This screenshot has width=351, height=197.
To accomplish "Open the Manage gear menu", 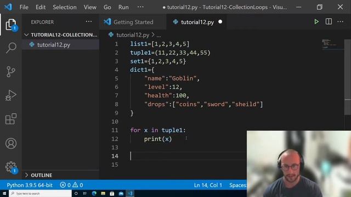I will 11,167.
